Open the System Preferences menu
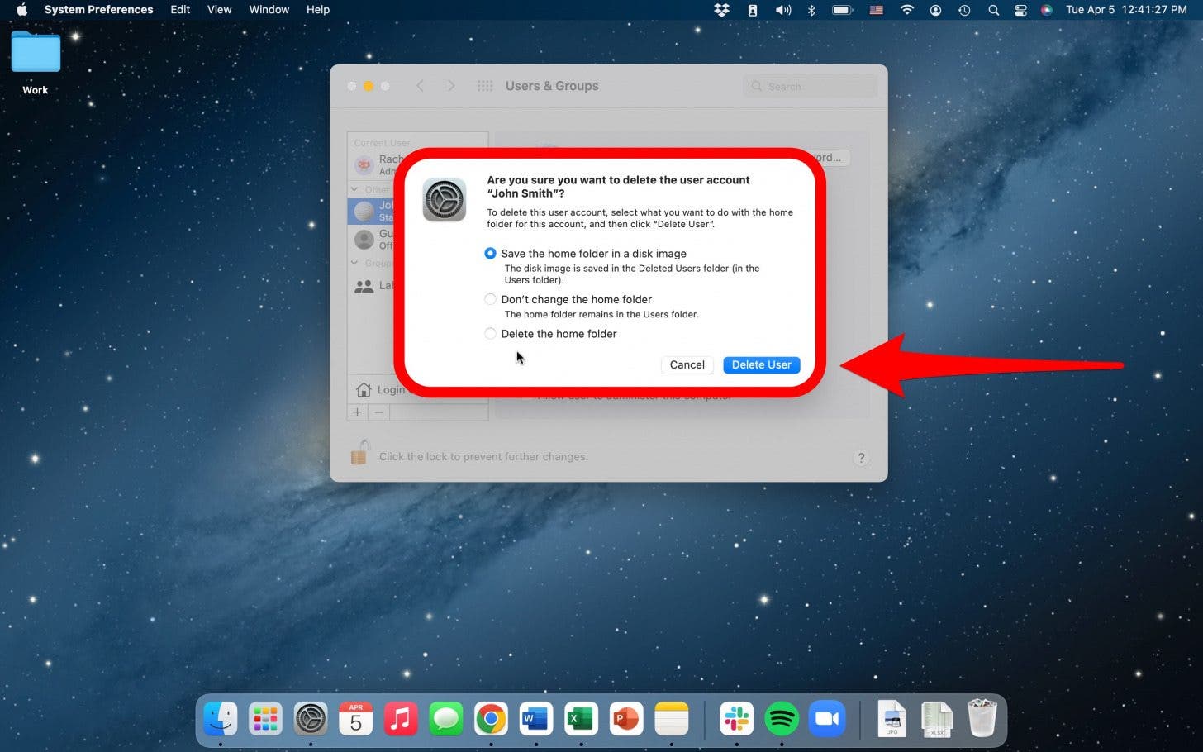 tap(98, 9)
